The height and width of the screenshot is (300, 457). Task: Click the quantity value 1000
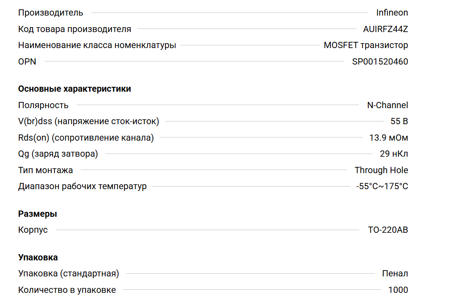click(x=398, y=290)
